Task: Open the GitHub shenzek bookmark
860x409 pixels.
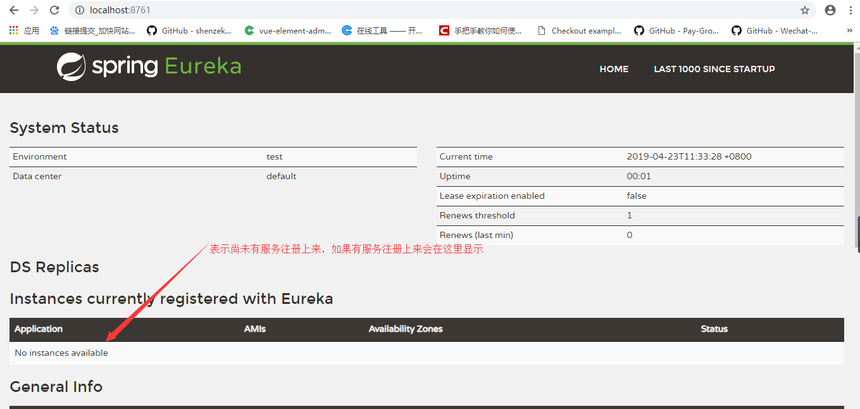Action: click(189, 30)
